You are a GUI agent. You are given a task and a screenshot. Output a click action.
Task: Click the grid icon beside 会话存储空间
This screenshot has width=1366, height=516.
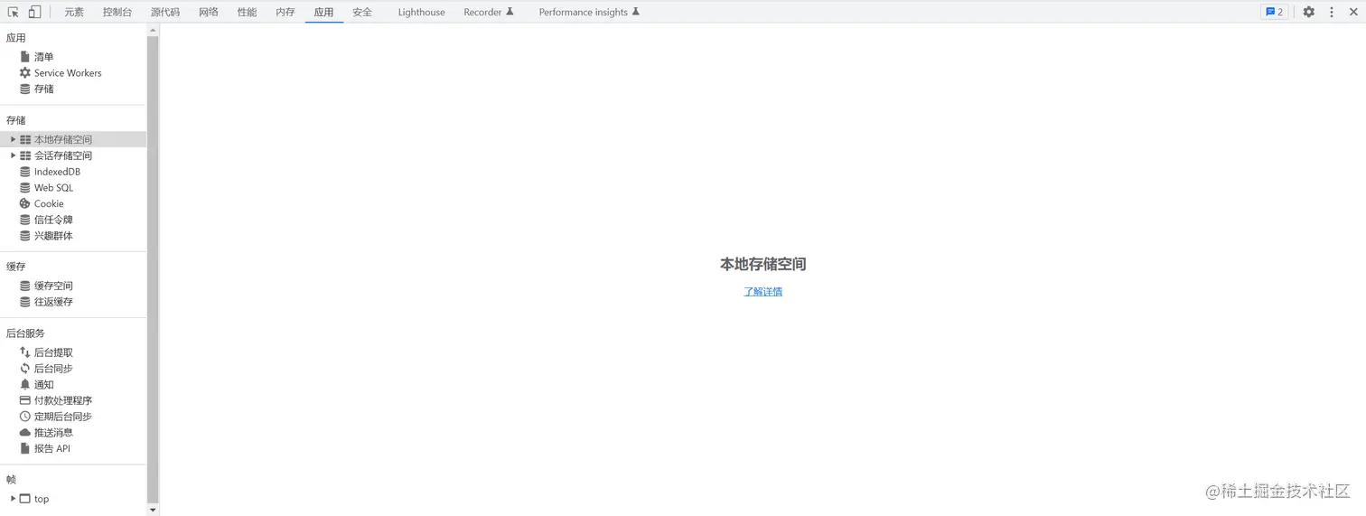click(x=25, y=155)
